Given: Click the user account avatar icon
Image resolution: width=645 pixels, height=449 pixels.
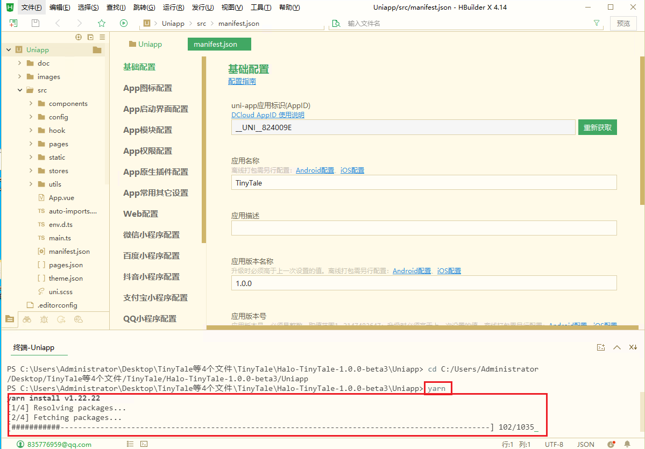Looking at the screenshot, I should 20,444.
